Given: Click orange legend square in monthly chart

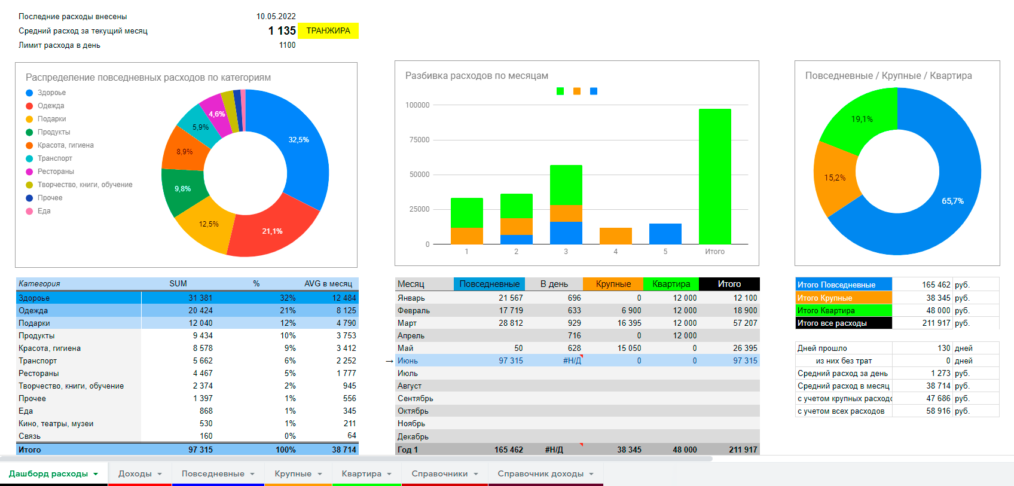Looking at the screenshot, I should coord(577,91).
